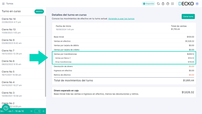Open the floating help chat bubble
202x114 pixels.
click(6, 108)
